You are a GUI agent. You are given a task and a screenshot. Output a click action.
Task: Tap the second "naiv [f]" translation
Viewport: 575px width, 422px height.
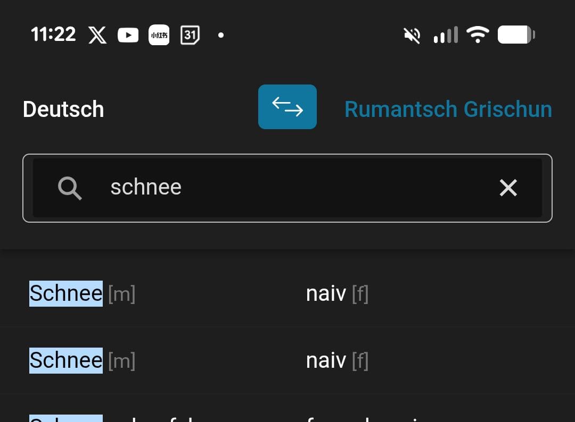tap(337, 361)
